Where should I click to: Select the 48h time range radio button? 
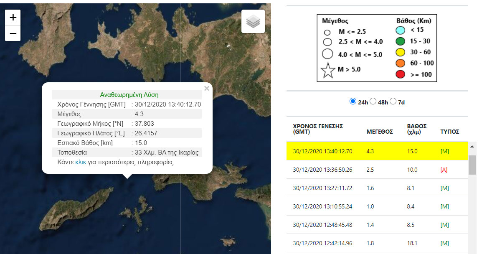click(373, 102)
